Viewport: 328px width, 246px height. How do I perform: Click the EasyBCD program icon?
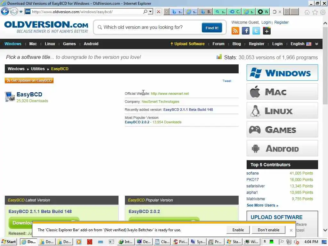(10, 97)
